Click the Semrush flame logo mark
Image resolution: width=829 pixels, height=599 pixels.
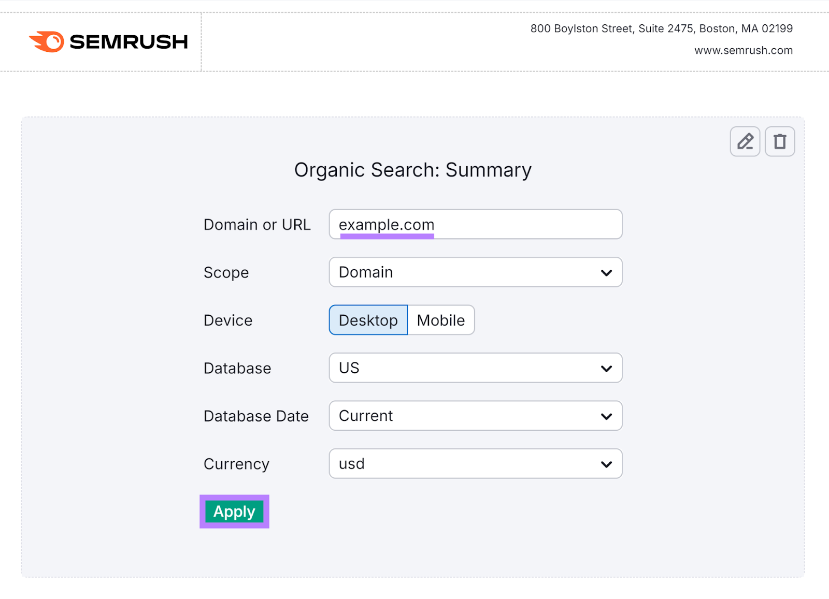[46, 40]
